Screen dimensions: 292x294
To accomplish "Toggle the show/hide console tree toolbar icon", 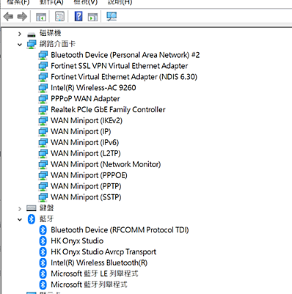I will coord(41,17).
